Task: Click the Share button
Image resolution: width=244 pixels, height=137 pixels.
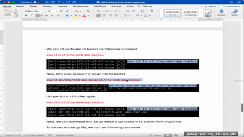Action: coord(210,6)
